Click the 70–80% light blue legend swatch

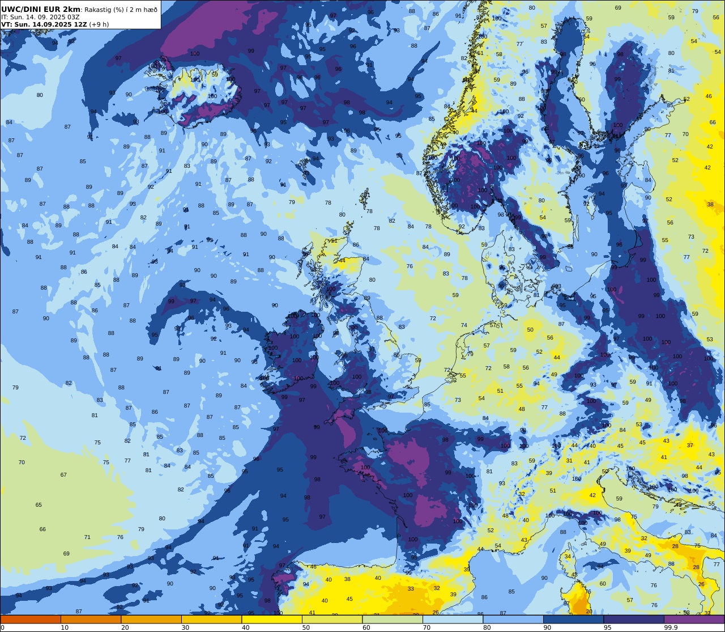click(453, 619)
